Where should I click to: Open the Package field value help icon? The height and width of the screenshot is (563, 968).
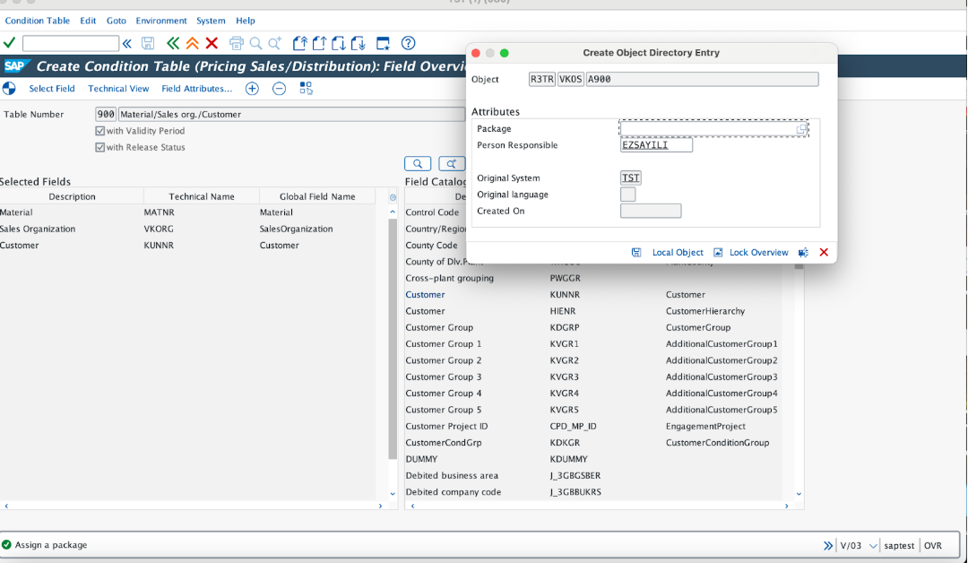click(x=800, y=129)
